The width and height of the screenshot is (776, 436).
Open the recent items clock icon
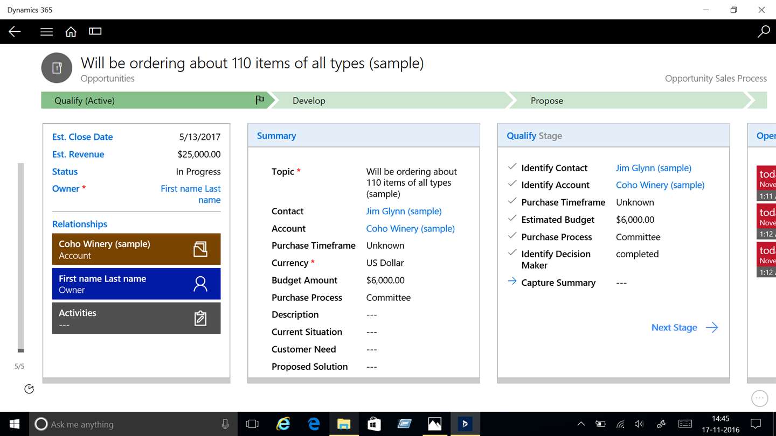[29, 389]
